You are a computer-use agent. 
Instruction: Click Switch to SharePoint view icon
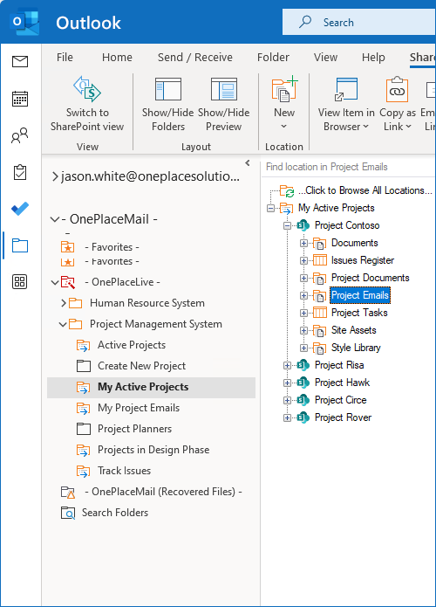tap(87, 89)
